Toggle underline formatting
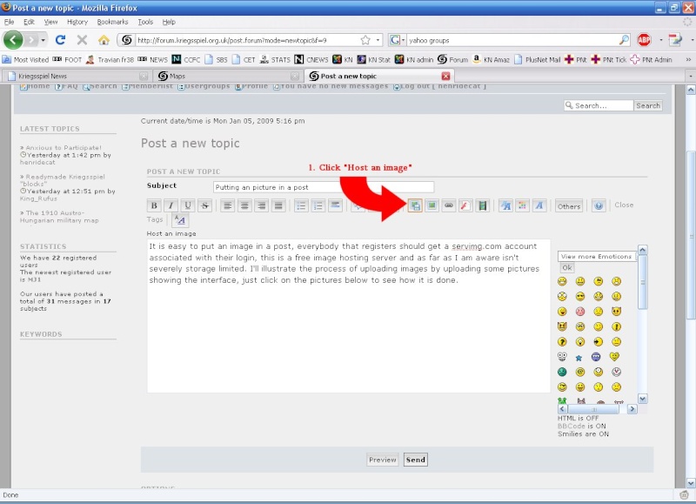The width and height of the screenshot is (696, 504). [188, 205]
